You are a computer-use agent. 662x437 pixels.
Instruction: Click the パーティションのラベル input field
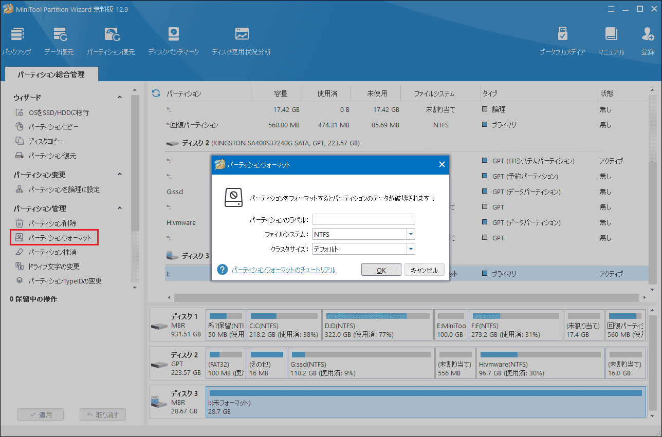(x=363, y=219)
